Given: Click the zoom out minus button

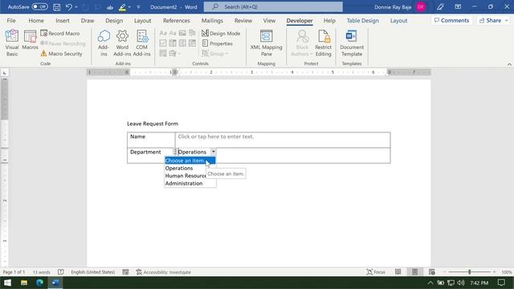Looking at the screenshot, I should coord(444,272).
